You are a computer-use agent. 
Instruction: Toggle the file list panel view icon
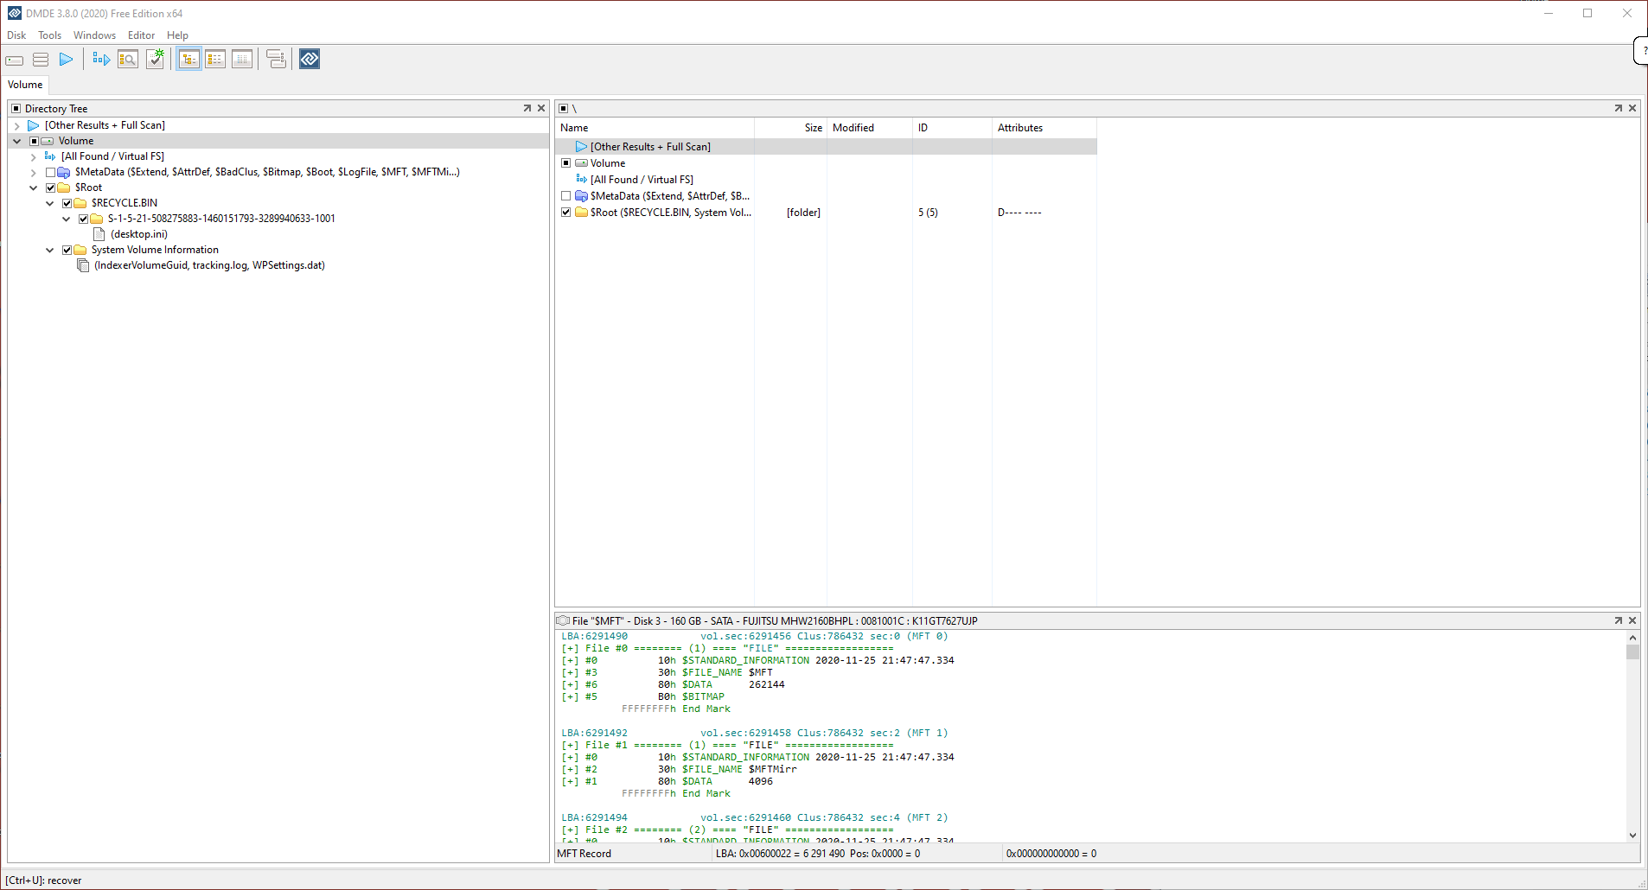click(215, 59)
